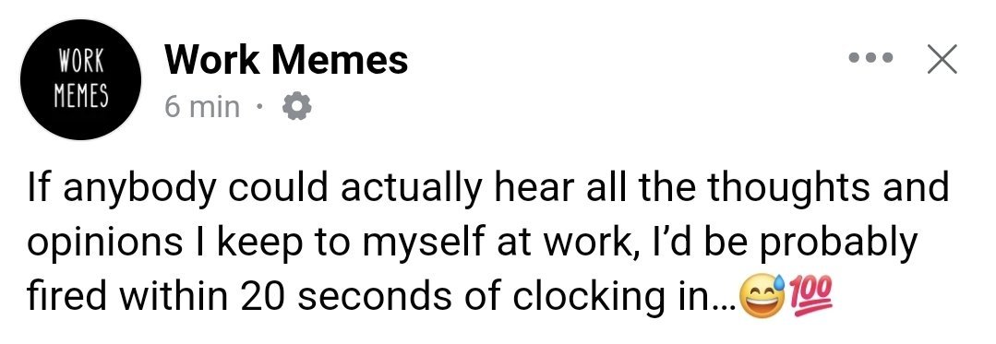
Task: Open the three-dot post options menu
Action: pos(870,58)
